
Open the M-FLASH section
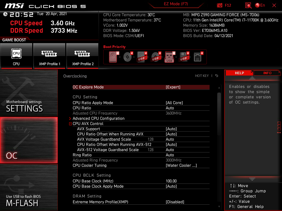pyautogui.click(x=29, y=187)
